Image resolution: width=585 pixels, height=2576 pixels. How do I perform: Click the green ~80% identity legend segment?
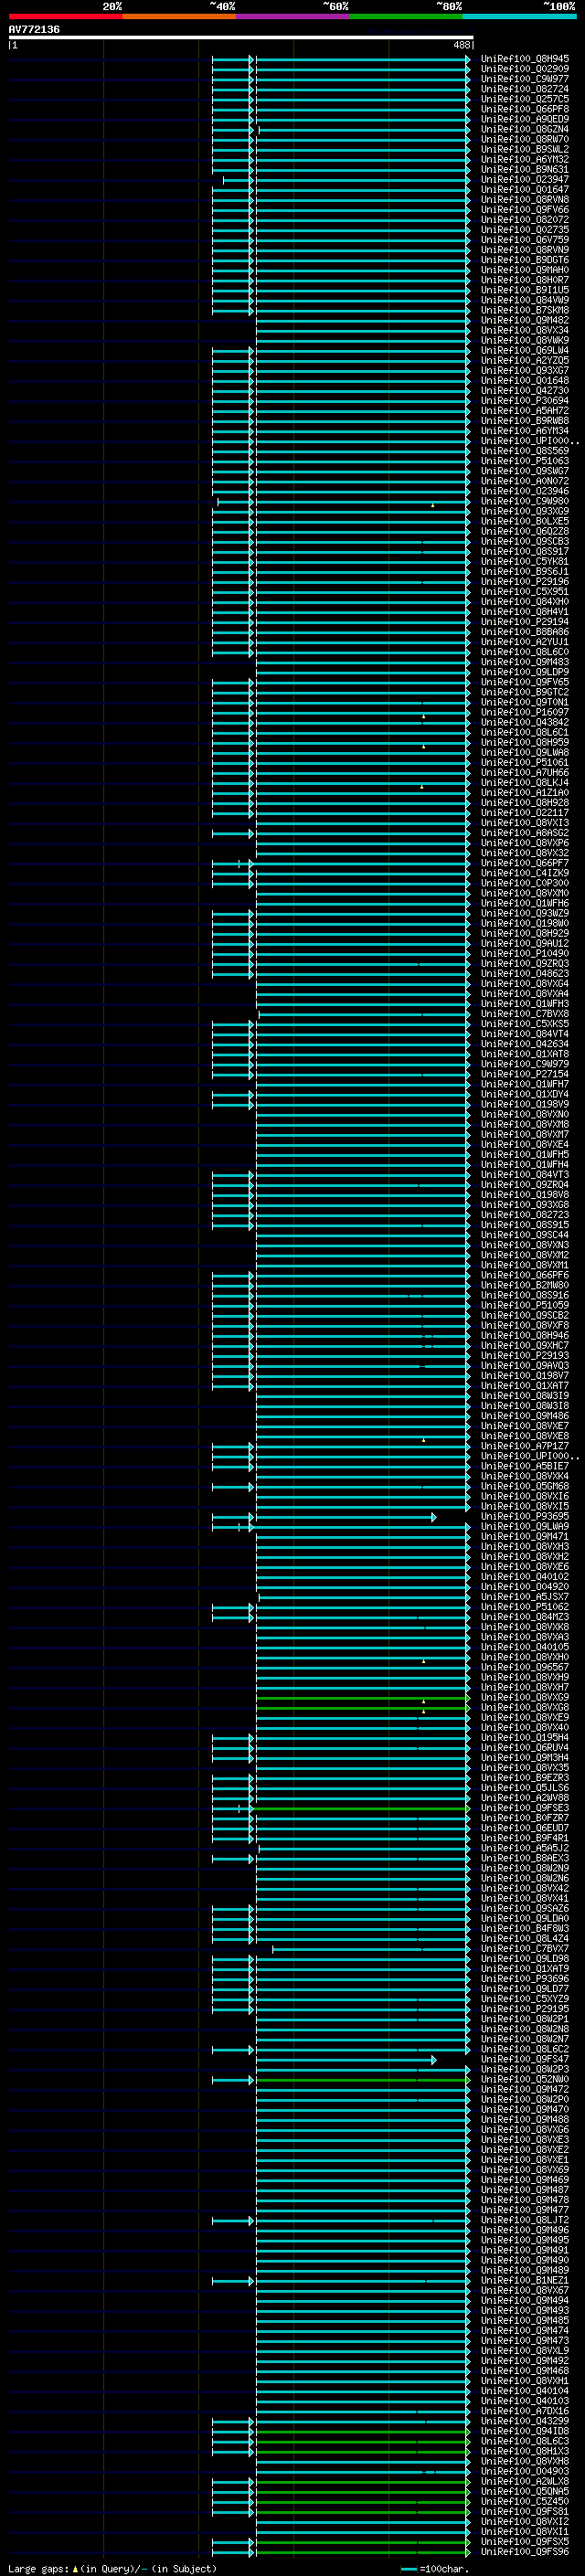(406, 16)
